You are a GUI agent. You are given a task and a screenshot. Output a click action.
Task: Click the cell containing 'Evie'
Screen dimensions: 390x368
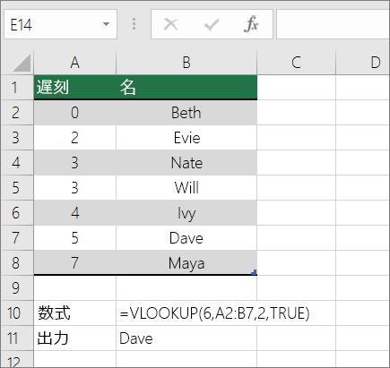tap(186, 138)
